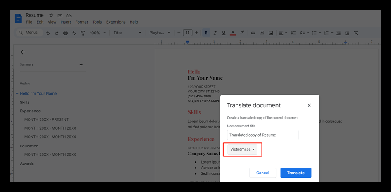Insert a bulleted list
391x192 pixels.
click(x=315, y=33)
